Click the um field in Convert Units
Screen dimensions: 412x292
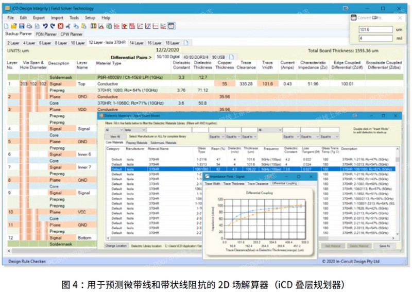click(376, 29)
